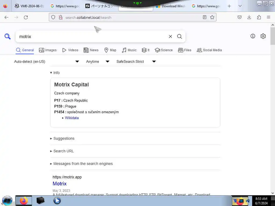Click the page vertical scrollbar thumb
The height and width of the screenshot is (206, 275).
(273, 36)
